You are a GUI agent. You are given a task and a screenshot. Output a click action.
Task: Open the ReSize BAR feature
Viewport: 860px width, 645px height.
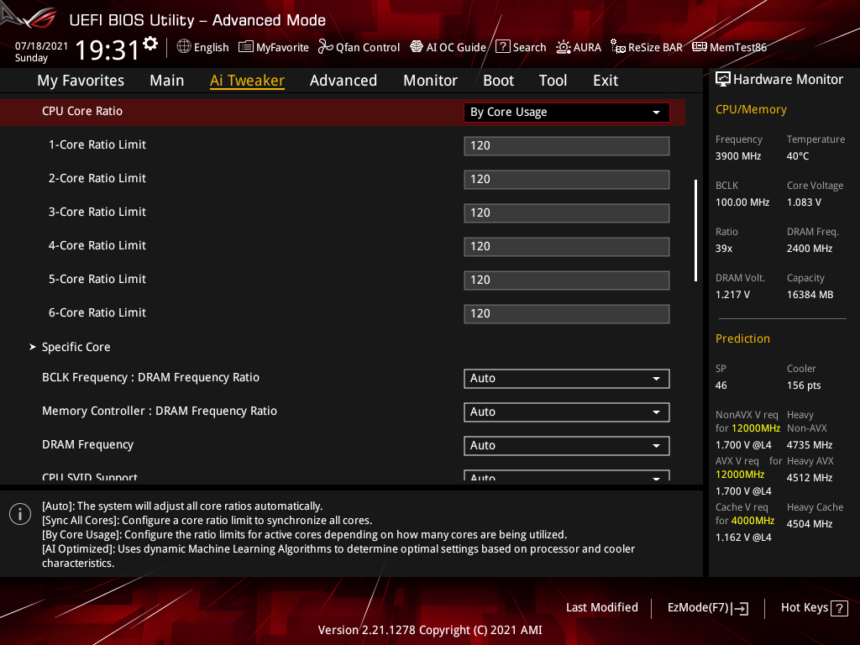tap(646, 47)
